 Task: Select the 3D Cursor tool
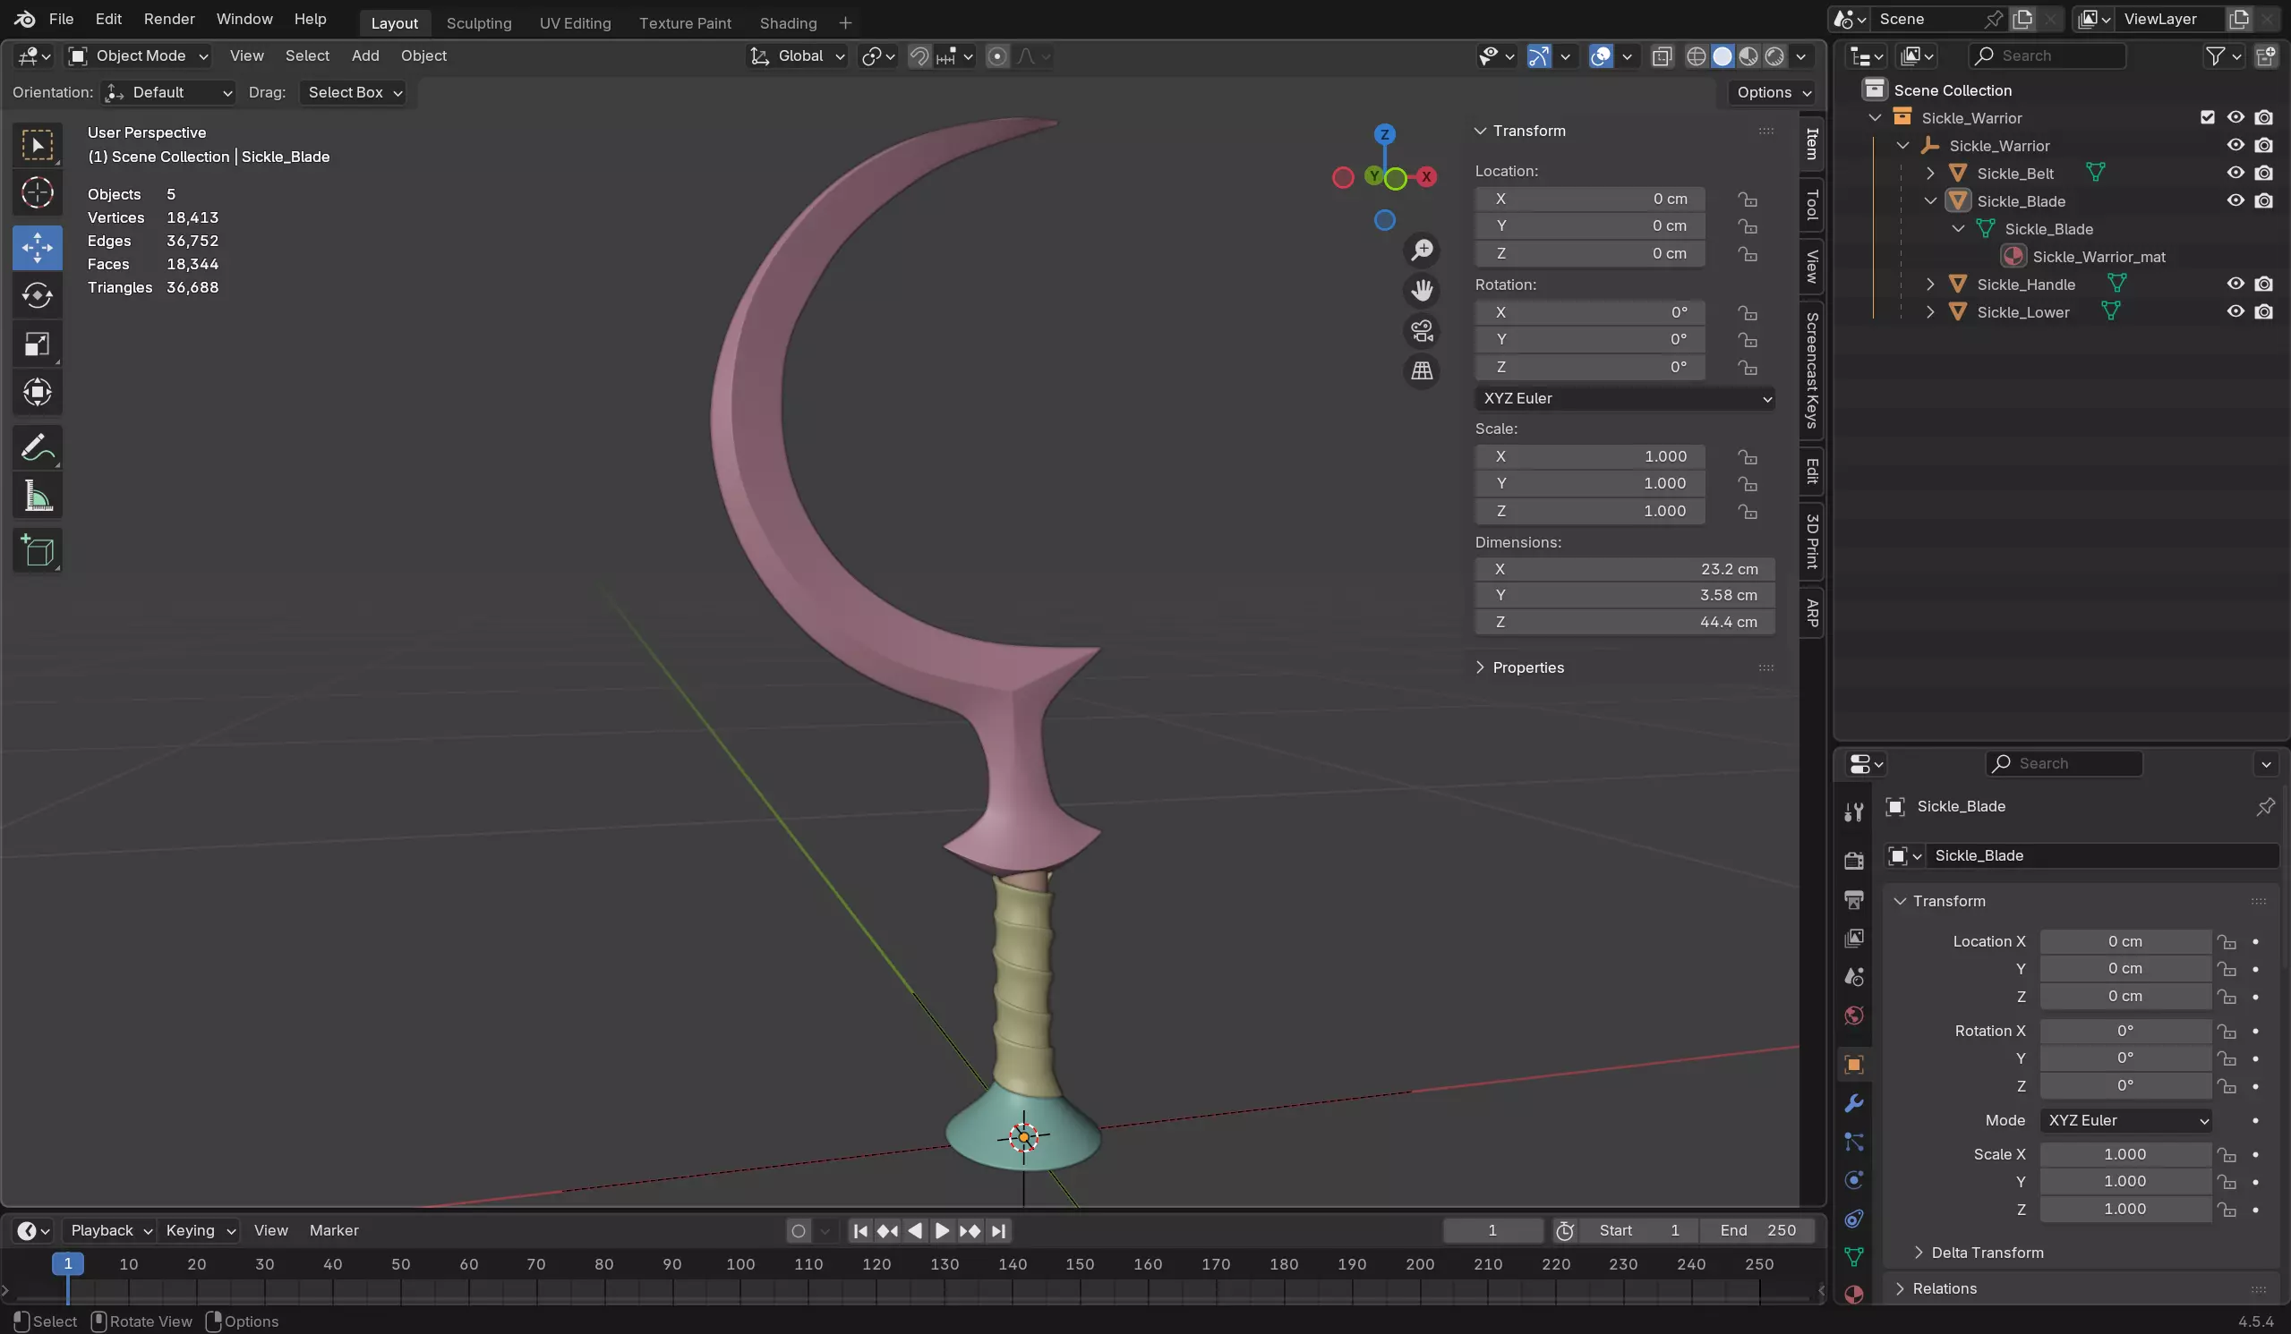[38, 192]
